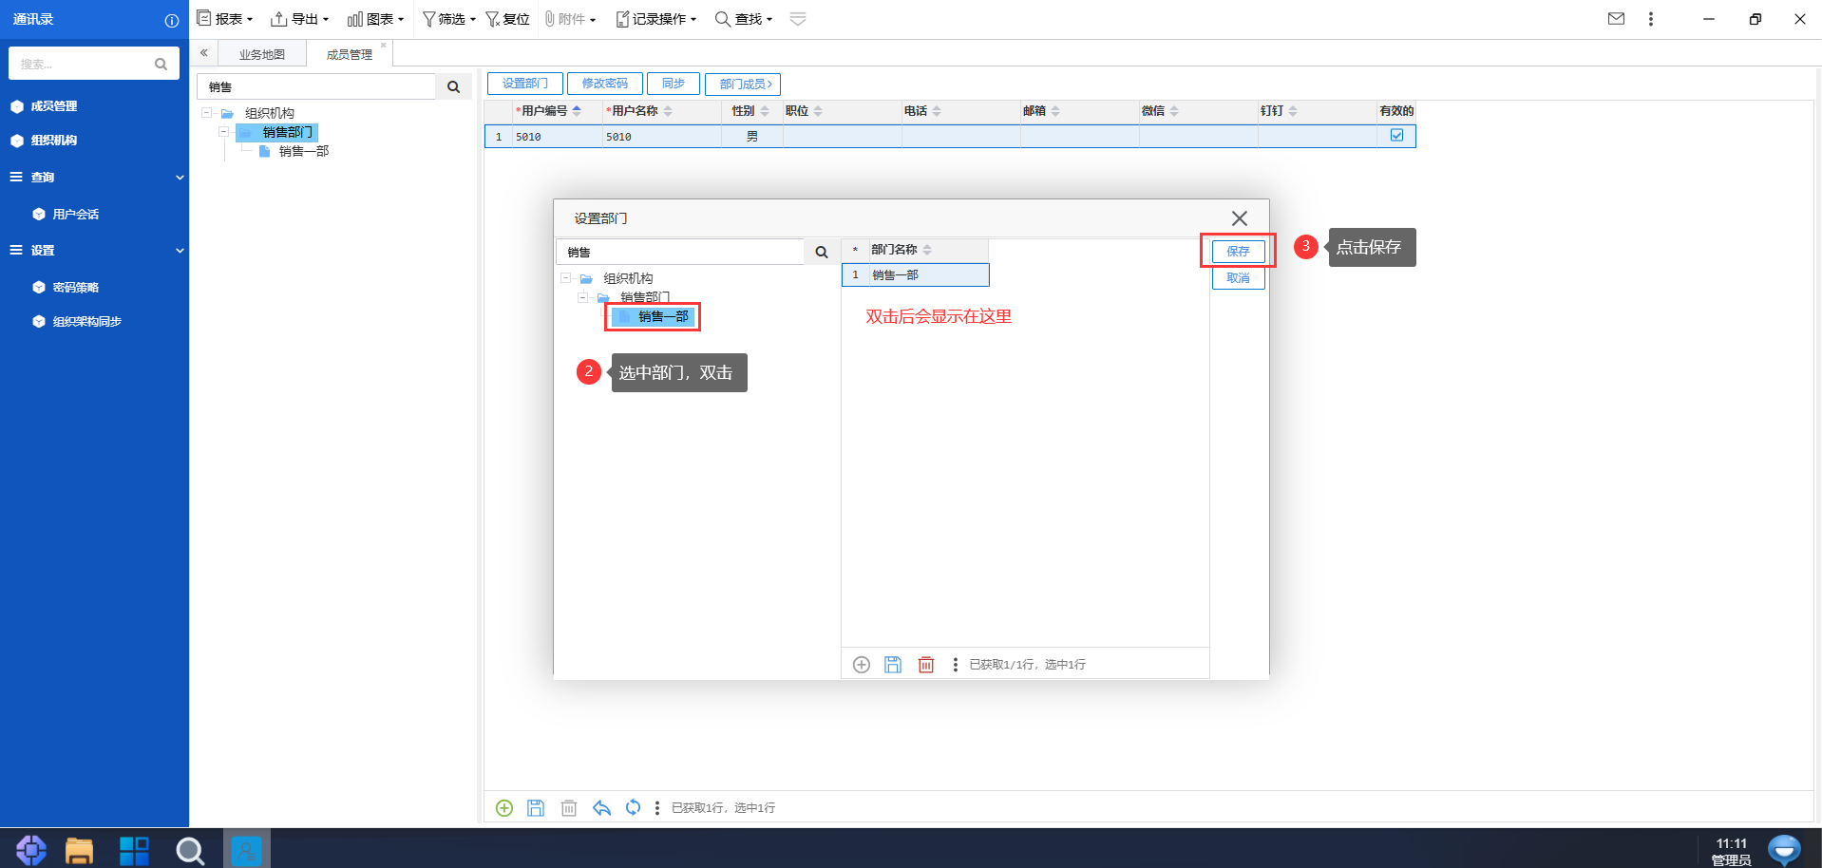1822x868 pixels.
Task: Click the toolbar overflow icon after 查找
Action: tap(798, 19)
